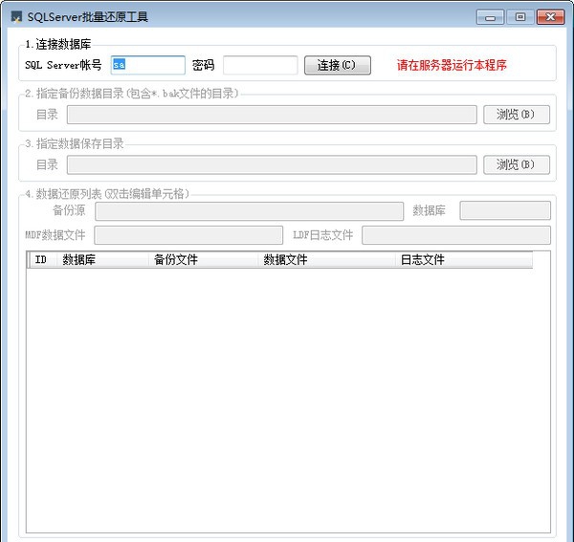
Task: Click 浏览(B) button for backup directory
Action: click(x=517, y=115)
